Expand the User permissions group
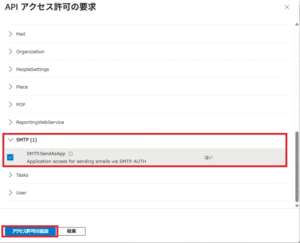The image size is (300, 243). tap(11, 193)
